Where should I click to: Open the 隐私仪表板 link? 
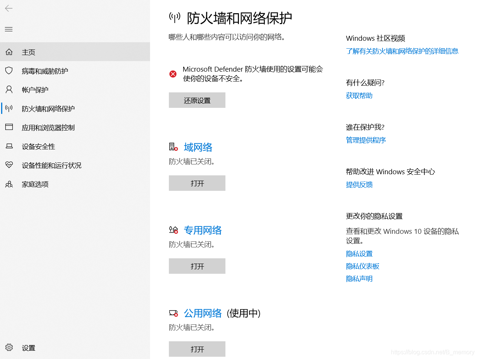click(x=363, y=266)
